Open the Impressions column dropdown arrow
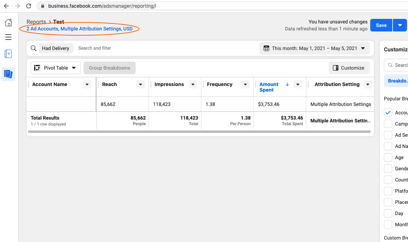The height and width of the screenshot is (242, 408). point(193,84)
